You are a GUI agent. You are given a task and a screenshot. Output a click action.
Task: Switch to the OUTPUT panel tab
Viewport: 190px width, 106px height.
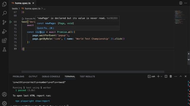33,77
